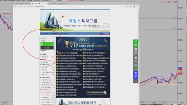The width and height of the screenshot is (187, 105).
Task: Select the active middle browser tab
Action: coord(39,3)
